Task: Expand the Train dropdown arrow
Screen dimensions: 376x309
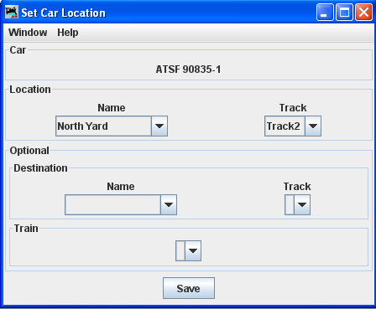Action: (193, 251)
